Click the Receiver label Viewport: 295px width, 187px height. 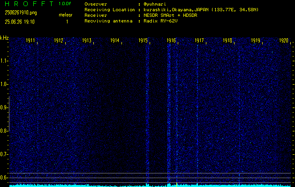click(96, 15)
